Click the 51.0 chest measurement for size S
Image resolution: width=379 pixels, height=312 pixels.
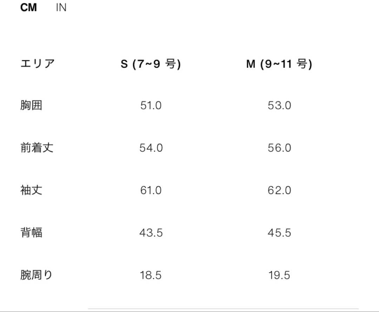pos(151,105)
